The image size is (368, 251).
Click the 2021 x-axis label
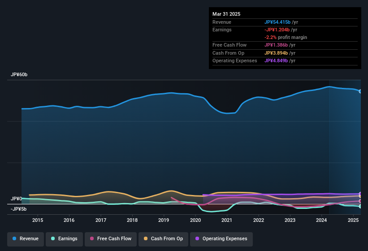pos(227,220)
